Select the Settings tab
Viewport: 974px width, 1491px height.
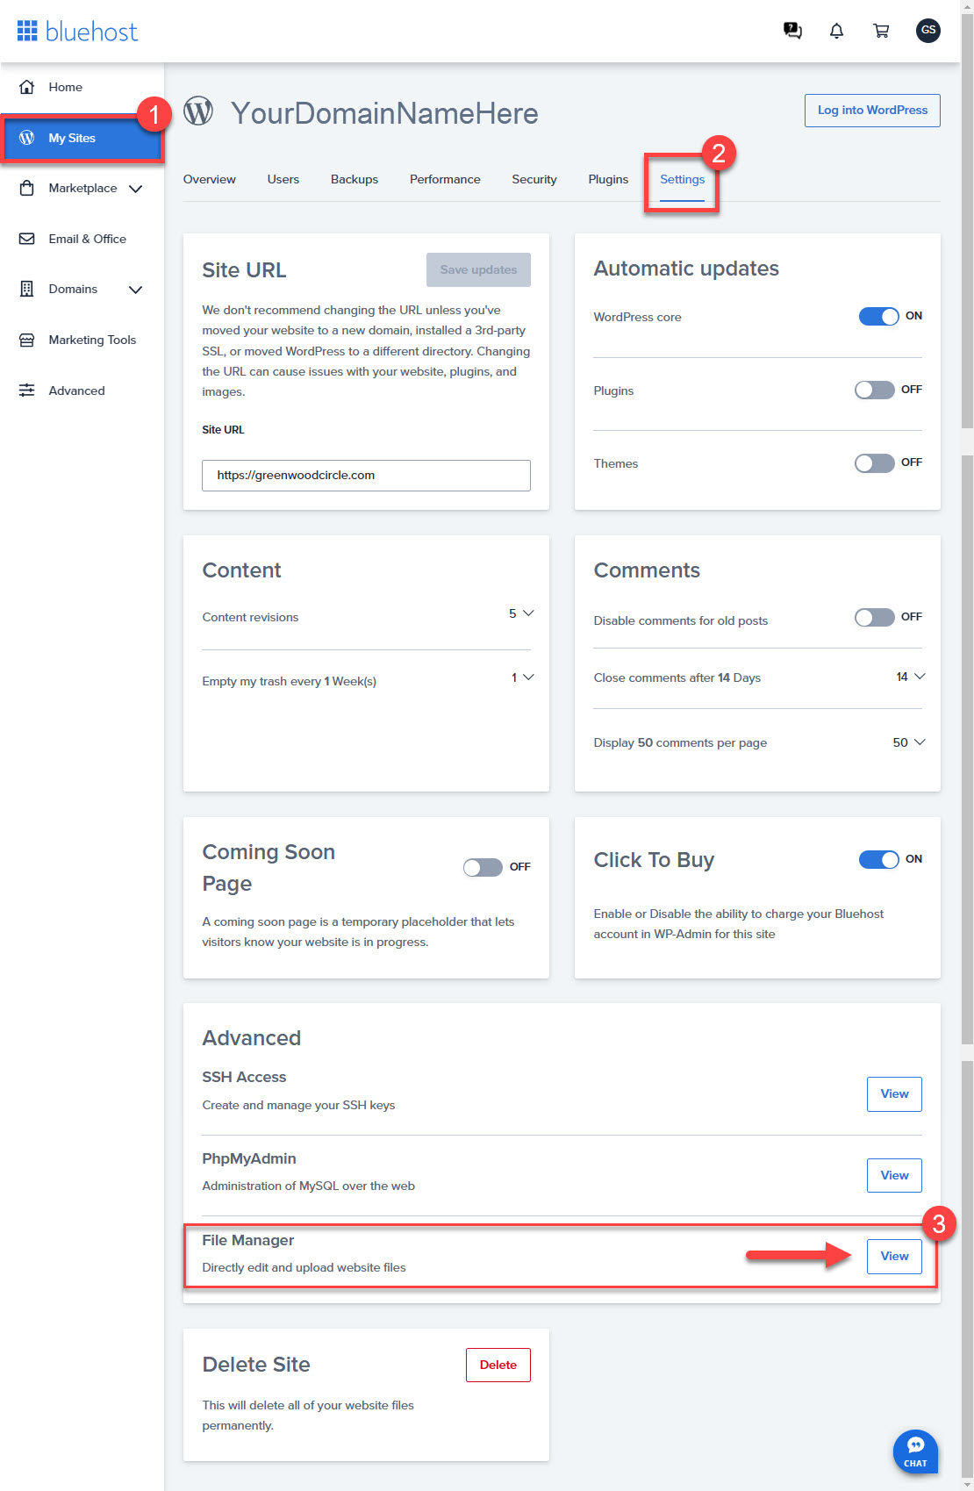click(x=682, y=179)
